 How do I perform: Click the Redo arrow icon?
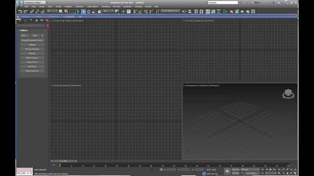click(26, 11)
